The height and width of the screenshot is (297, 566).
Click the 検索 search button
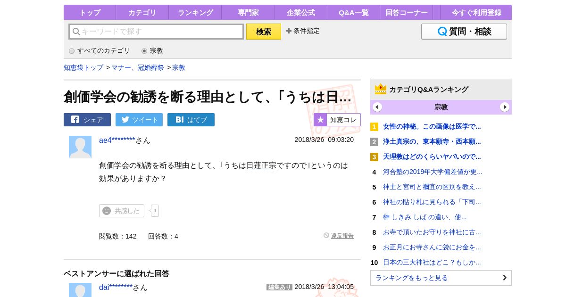264,32
